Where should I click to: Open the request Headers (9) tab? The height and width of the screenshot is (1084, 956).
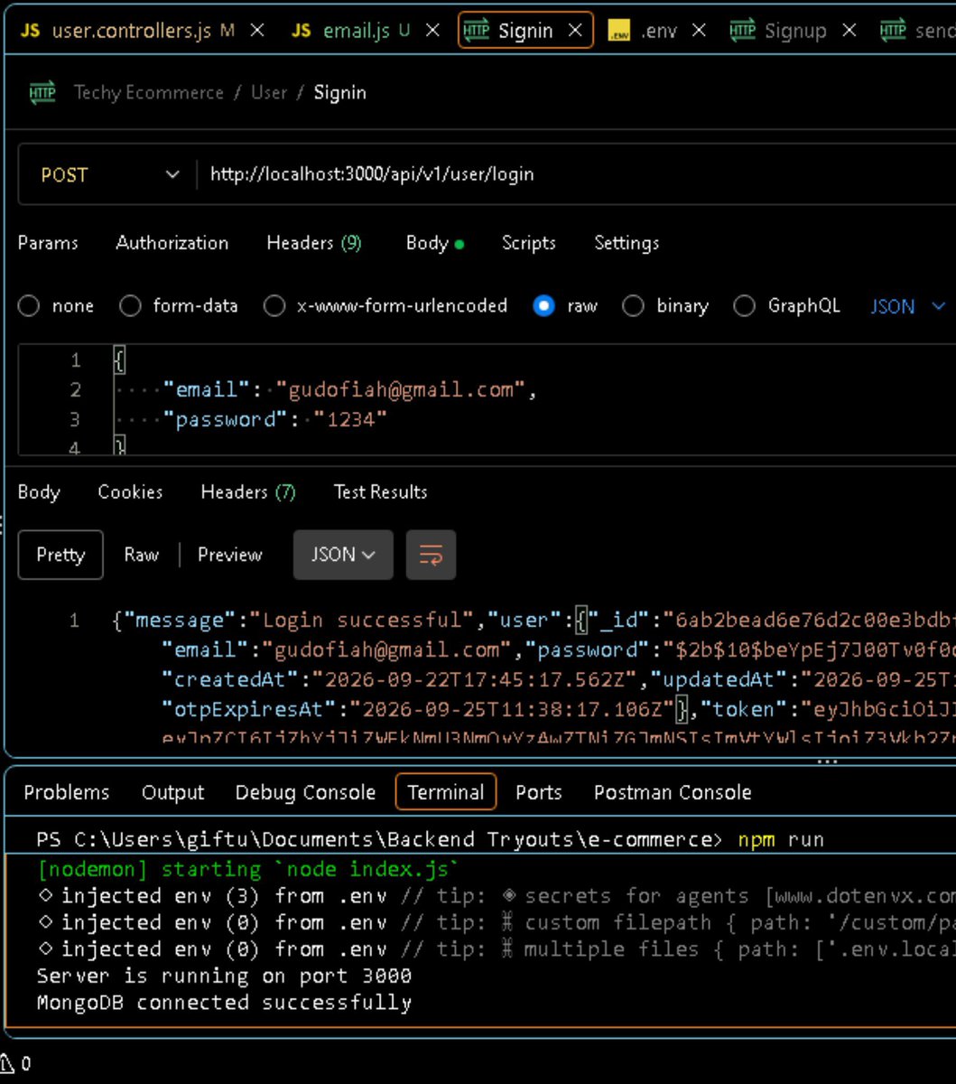pos(314,242)
